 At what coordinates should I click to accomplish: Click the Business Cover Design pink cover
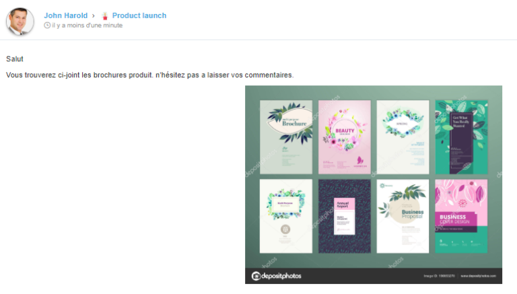coord(461,216)
